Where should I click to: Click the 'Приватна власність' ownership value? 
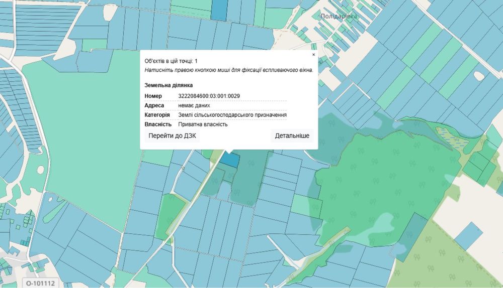(x=203, y=124)
